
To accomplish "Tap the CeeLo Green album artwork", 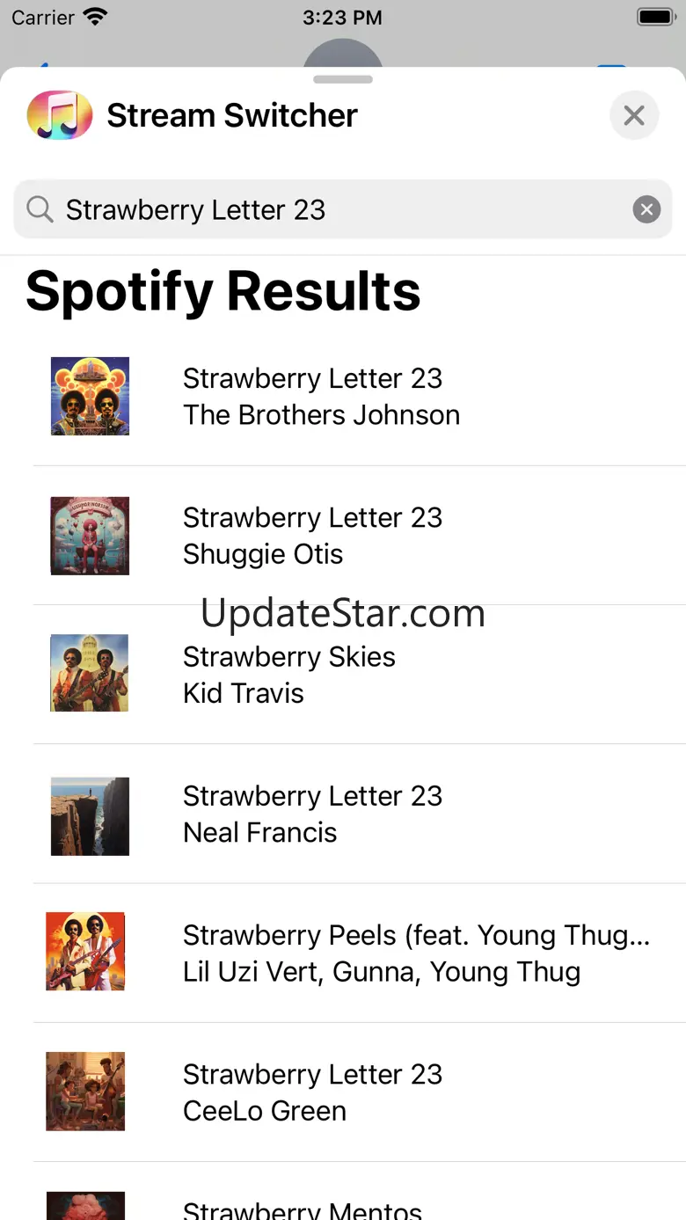I will [x=85, y=1092].
